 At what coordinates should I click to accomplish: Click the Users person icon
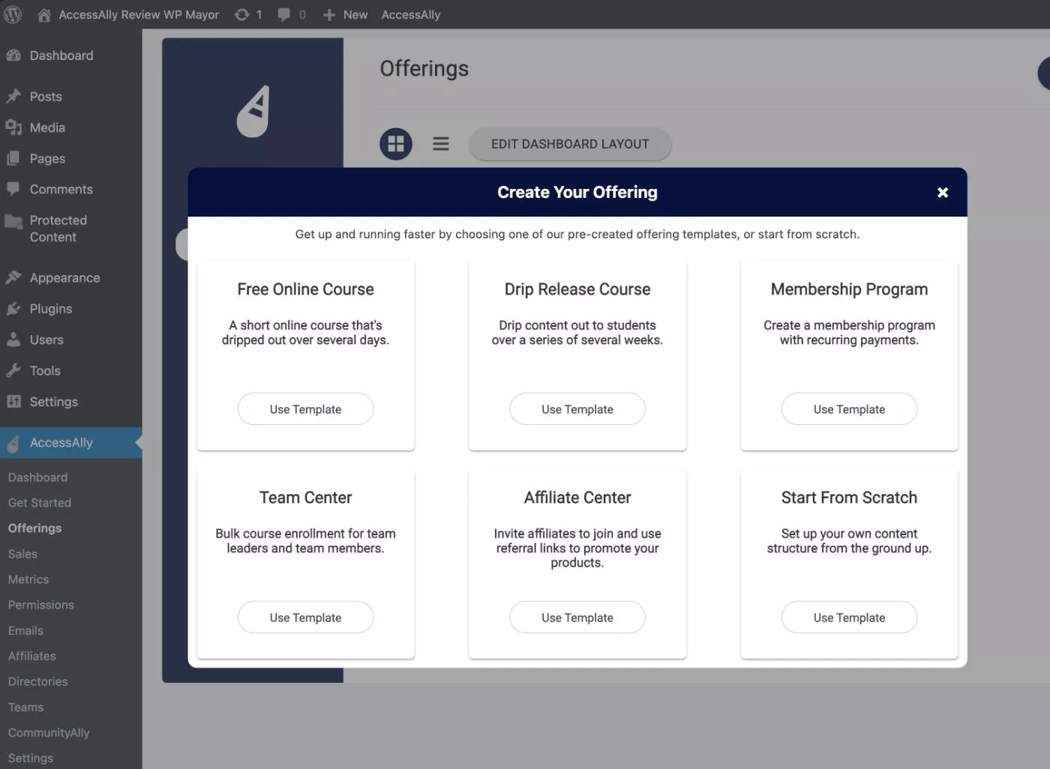tap(13, 340)
